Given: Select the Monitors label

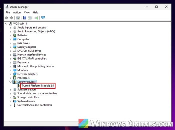Looking at the screenshot, I should click(x=22, y=70).
